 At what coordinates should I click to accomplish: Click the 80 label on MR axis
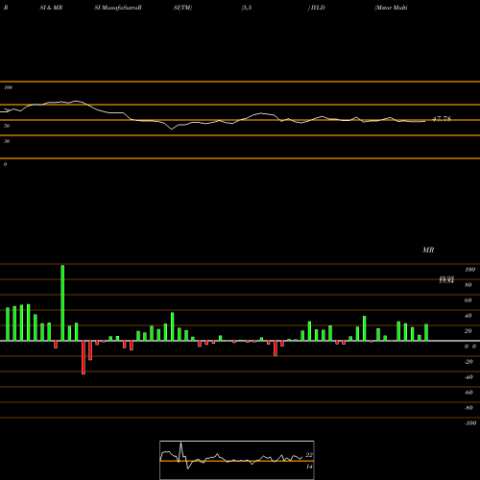(468, 285)
